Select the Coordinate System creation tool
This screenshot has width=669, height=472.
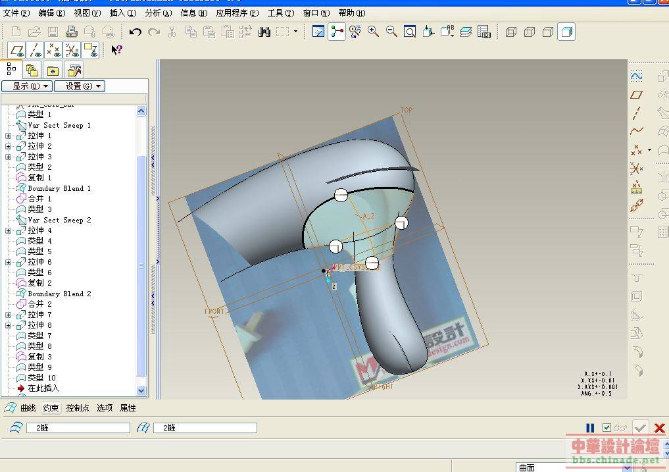[636, 169]
